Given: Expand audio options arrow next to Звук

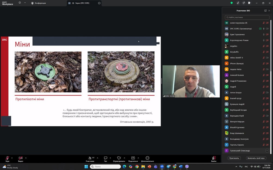Looking at the screenshot, I should [13, 158].
